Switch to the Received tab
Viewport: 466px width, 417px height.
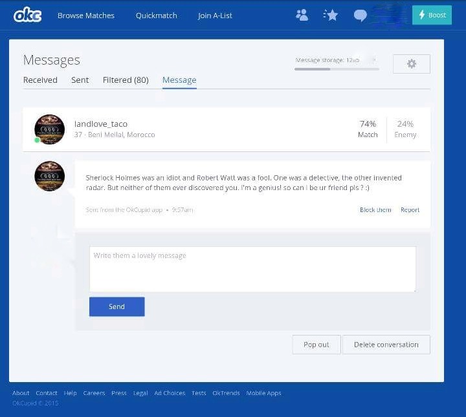(x=40, y=80)
